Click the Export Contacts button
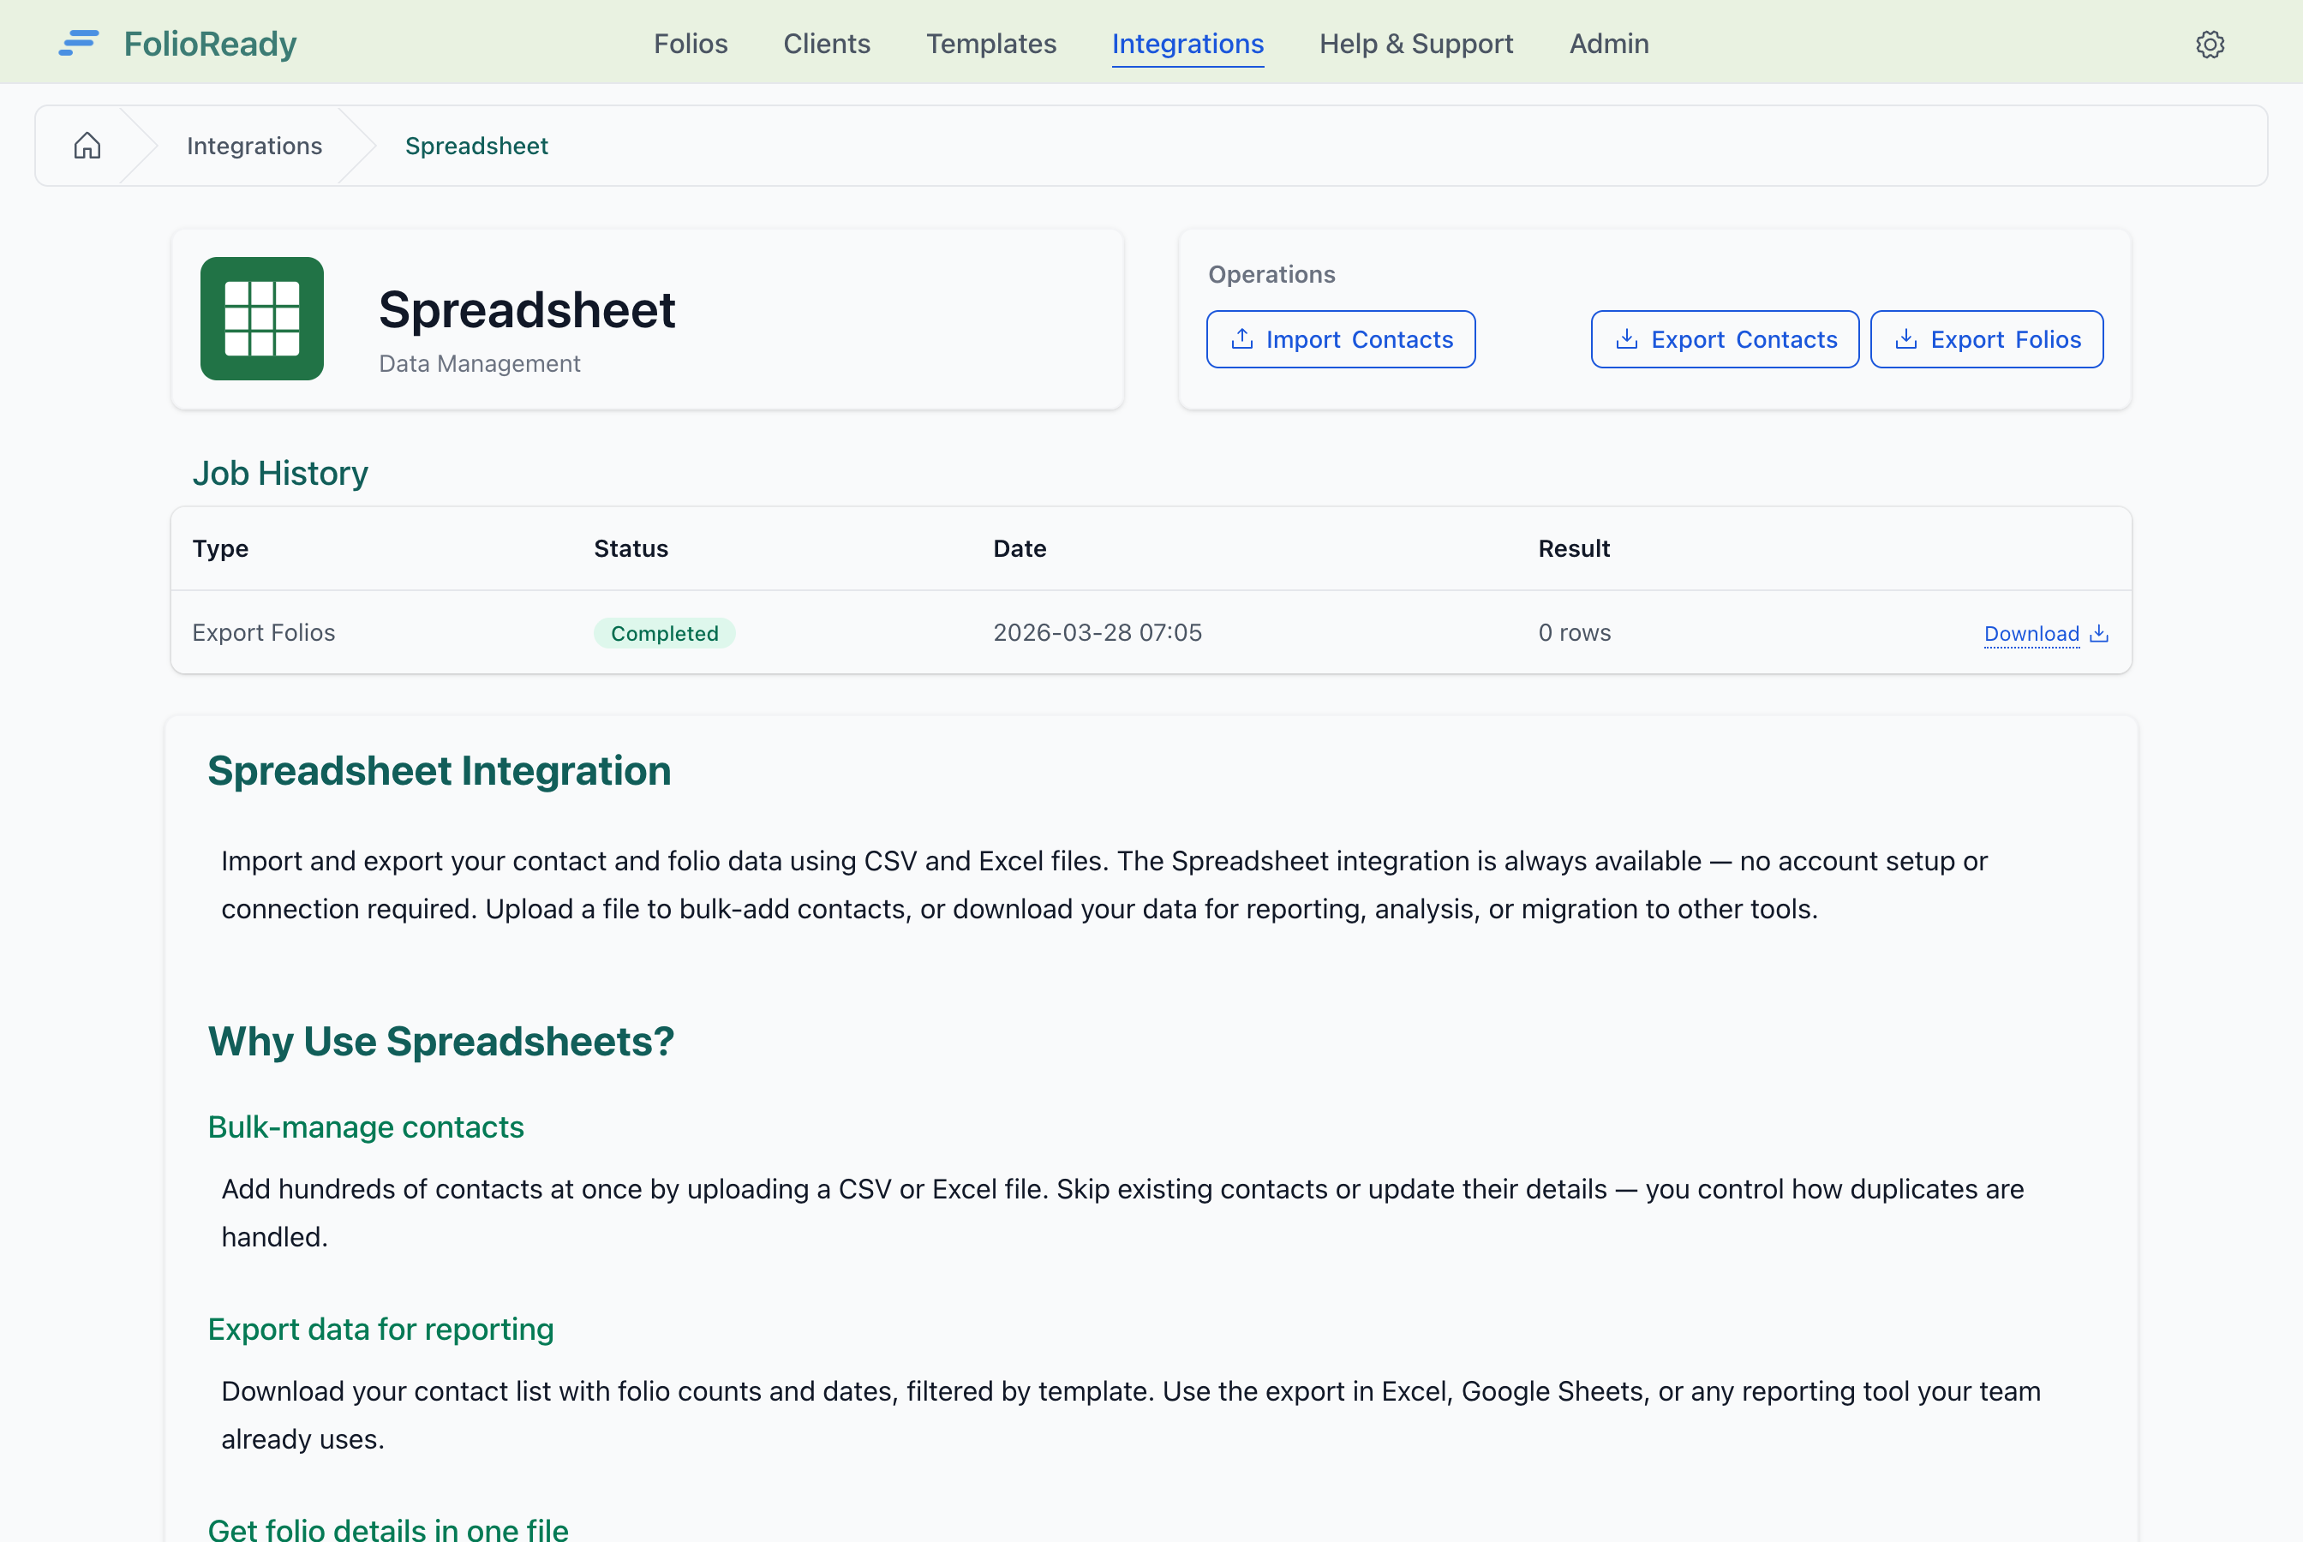This screenshot has height=1542, width=2303. 1725,339
